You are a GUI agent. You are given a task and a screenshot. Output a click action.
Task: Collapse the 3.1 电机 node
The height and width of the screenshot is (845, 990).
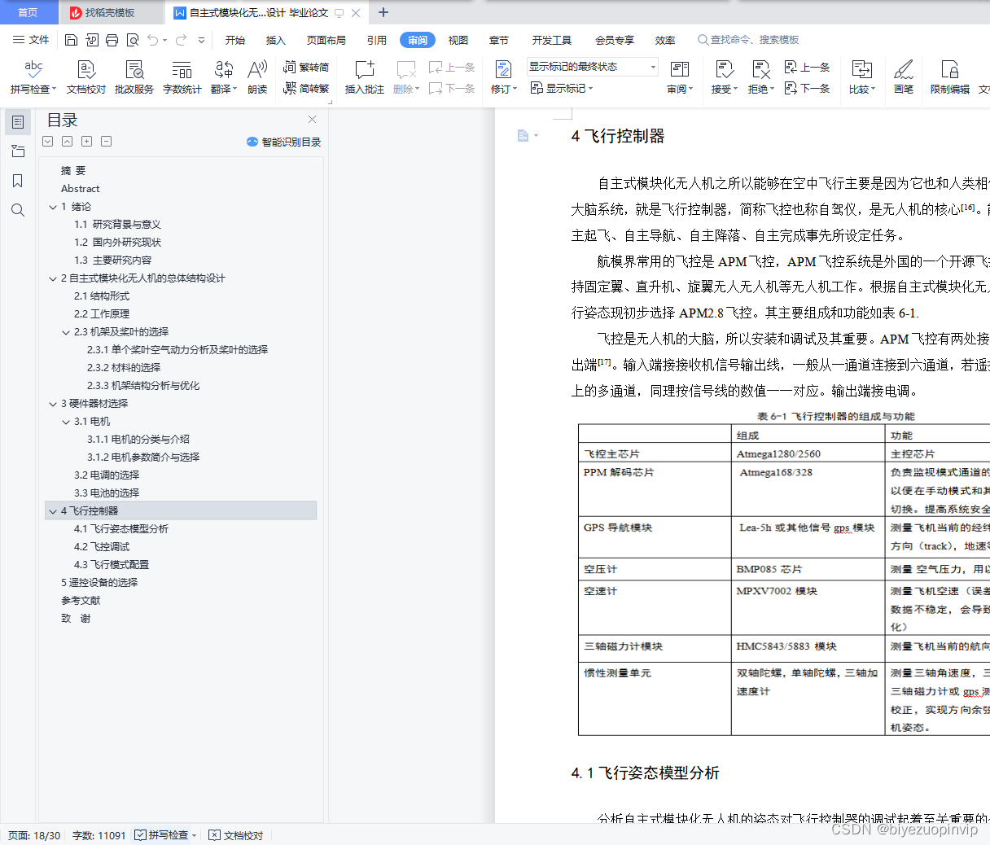[x=66, y=422]
